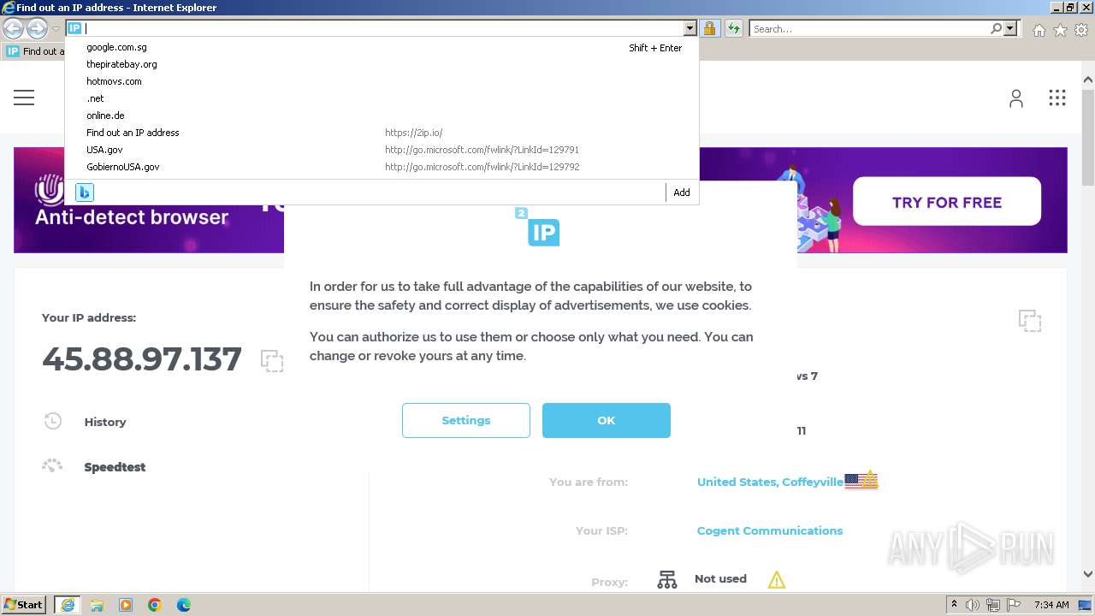Click the proxy network icon
1095x616 pixels.
click(667, 579)
